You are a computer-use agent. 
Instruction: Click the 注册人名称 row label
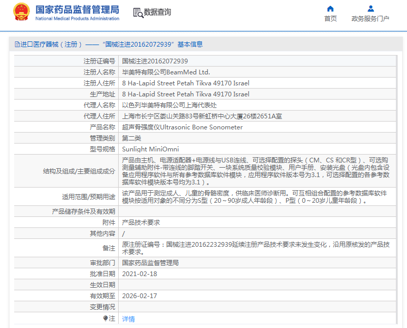[99, 72]
